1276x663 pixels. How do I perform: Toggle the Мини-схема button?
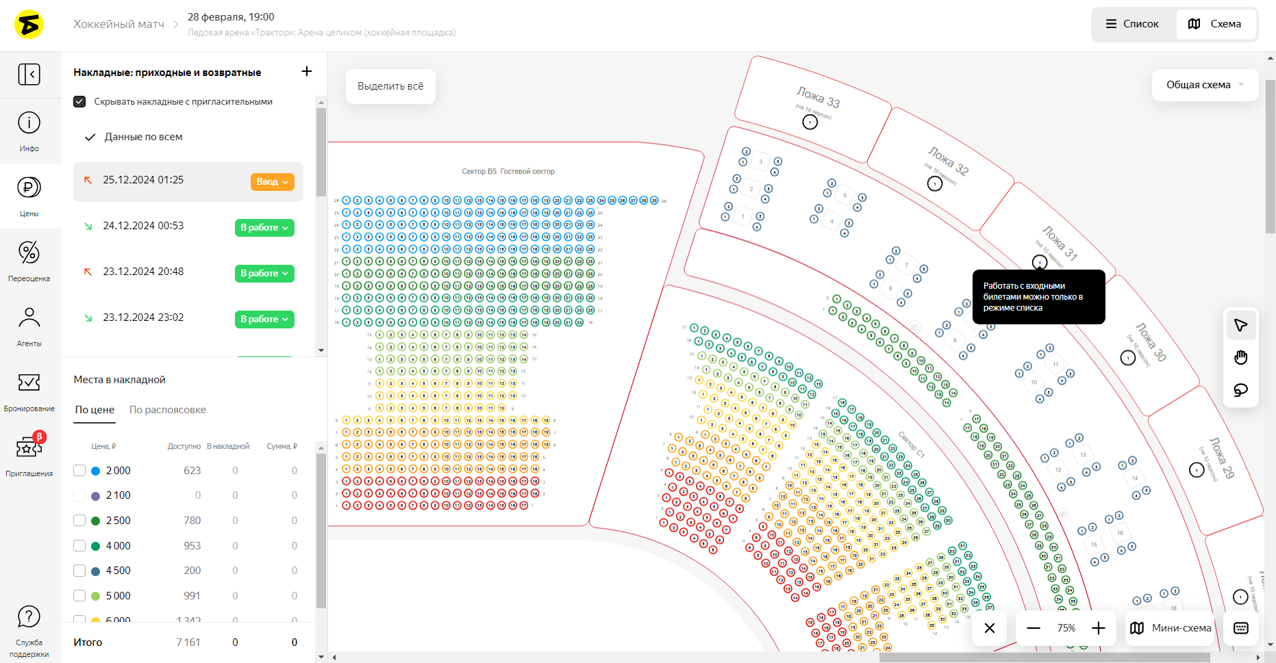tap(1171, 628)
